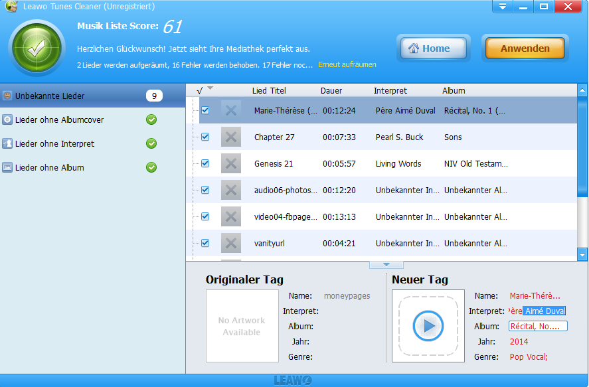Click the X artwork icon for audio06-photos
Screen dimensions: 589x387
231,190
